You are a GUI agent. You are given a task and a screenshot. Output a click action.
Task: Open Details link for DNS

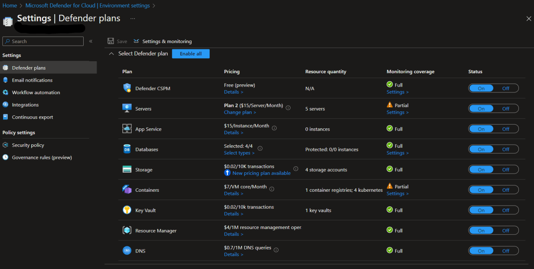coord(234,254)
